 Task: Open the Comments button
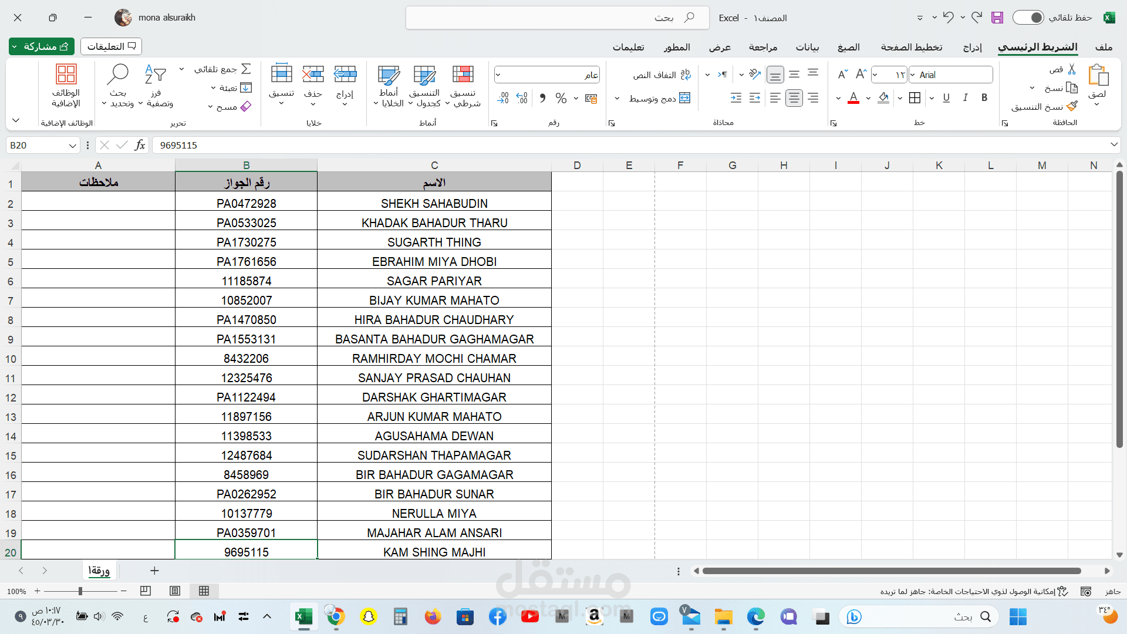click(111, 46)
